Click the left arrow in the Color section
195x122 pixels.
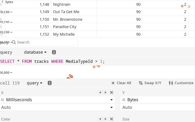100,119
